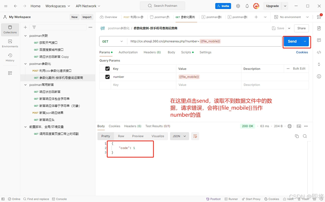Copy the response body

[297, 136]
